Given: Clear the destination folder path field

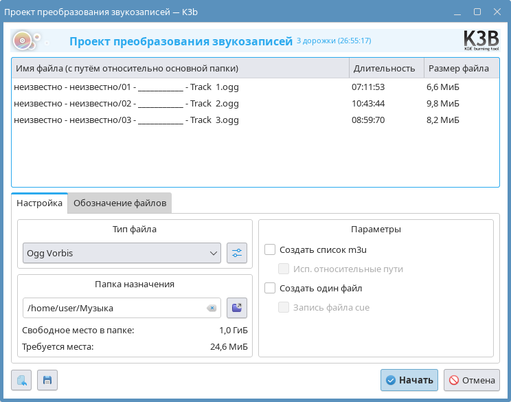Looking at the screenshot, I should click(212, 308).
